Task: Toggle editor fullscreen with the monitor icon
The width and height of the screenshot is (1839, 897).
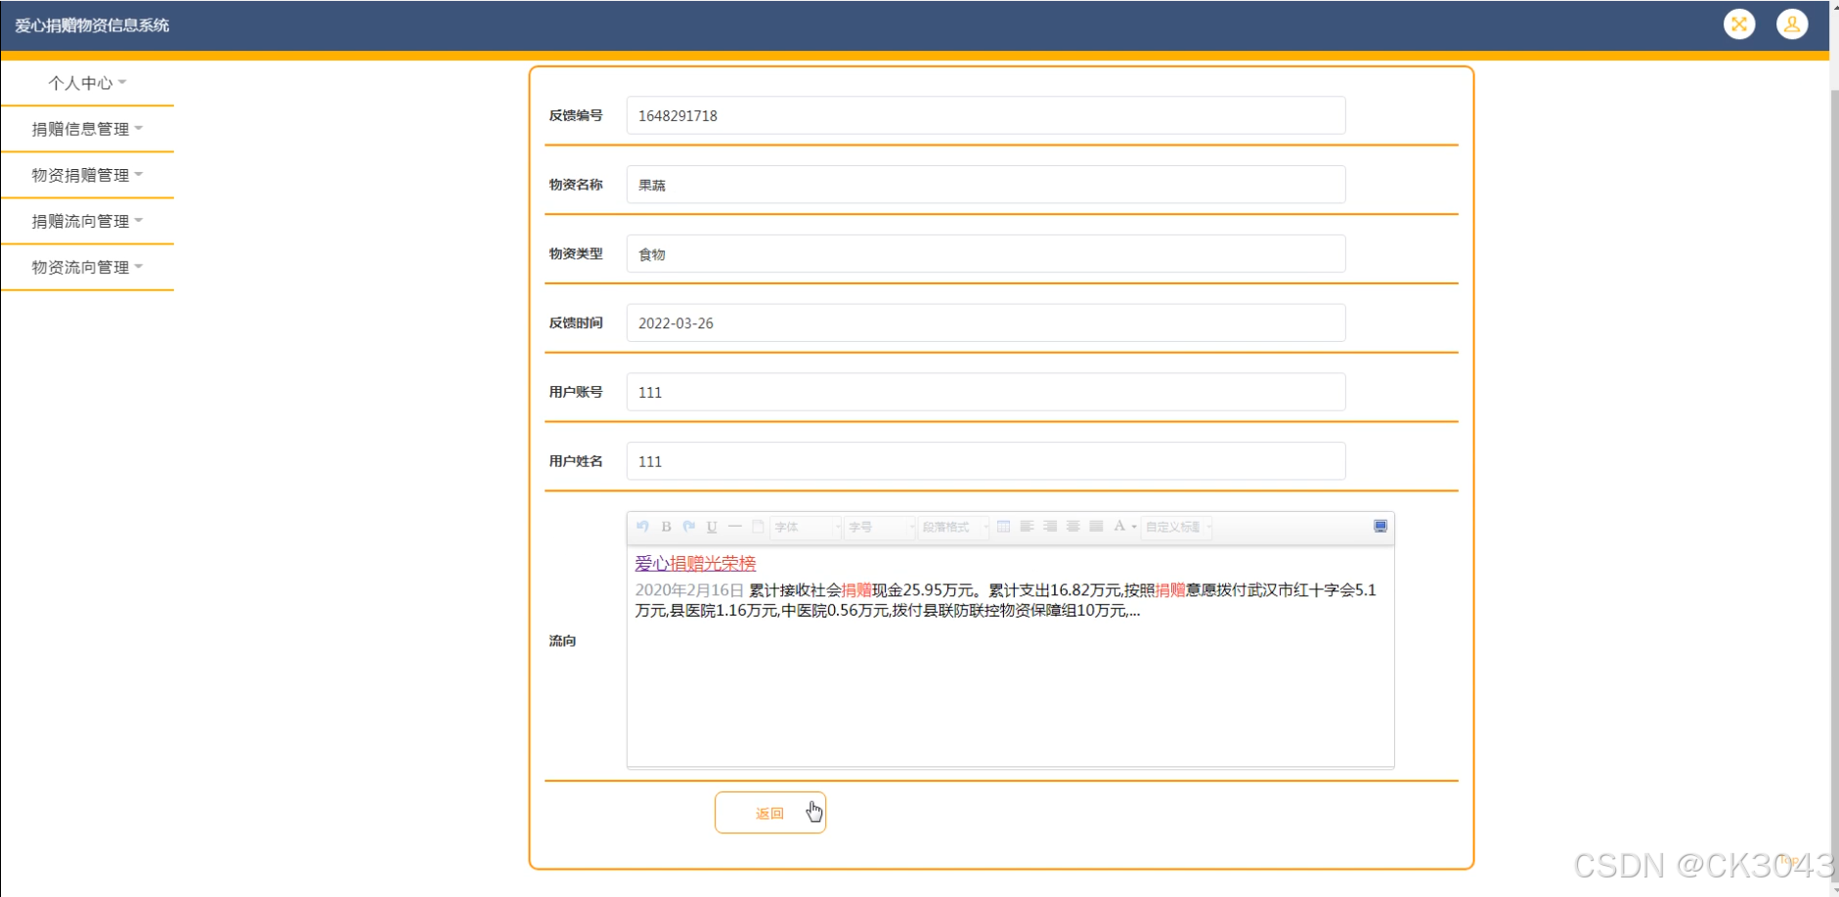Action: 1380,527
